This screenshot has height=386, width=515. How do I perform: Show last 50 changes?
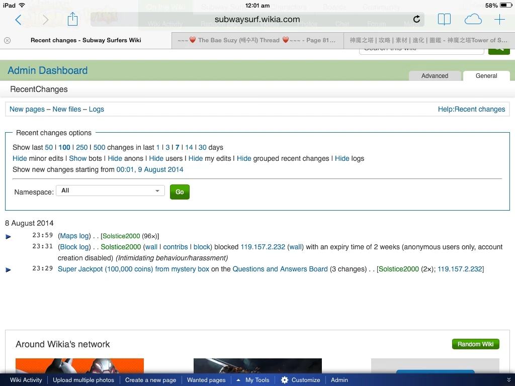point(49,147)
